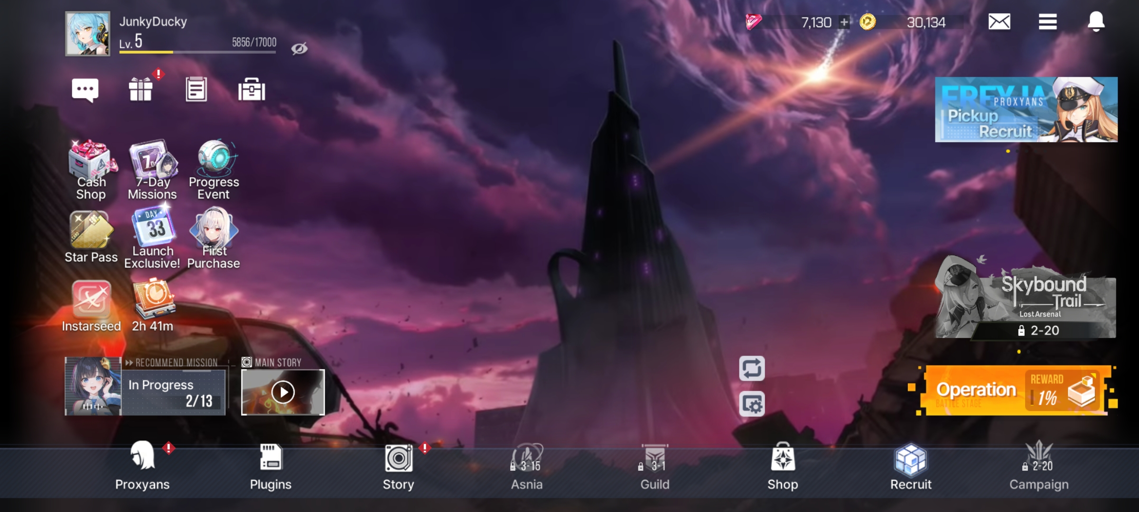1139x512 pixels.
Task: Click the player level experience bar
Action: click(x=197, y=51)
